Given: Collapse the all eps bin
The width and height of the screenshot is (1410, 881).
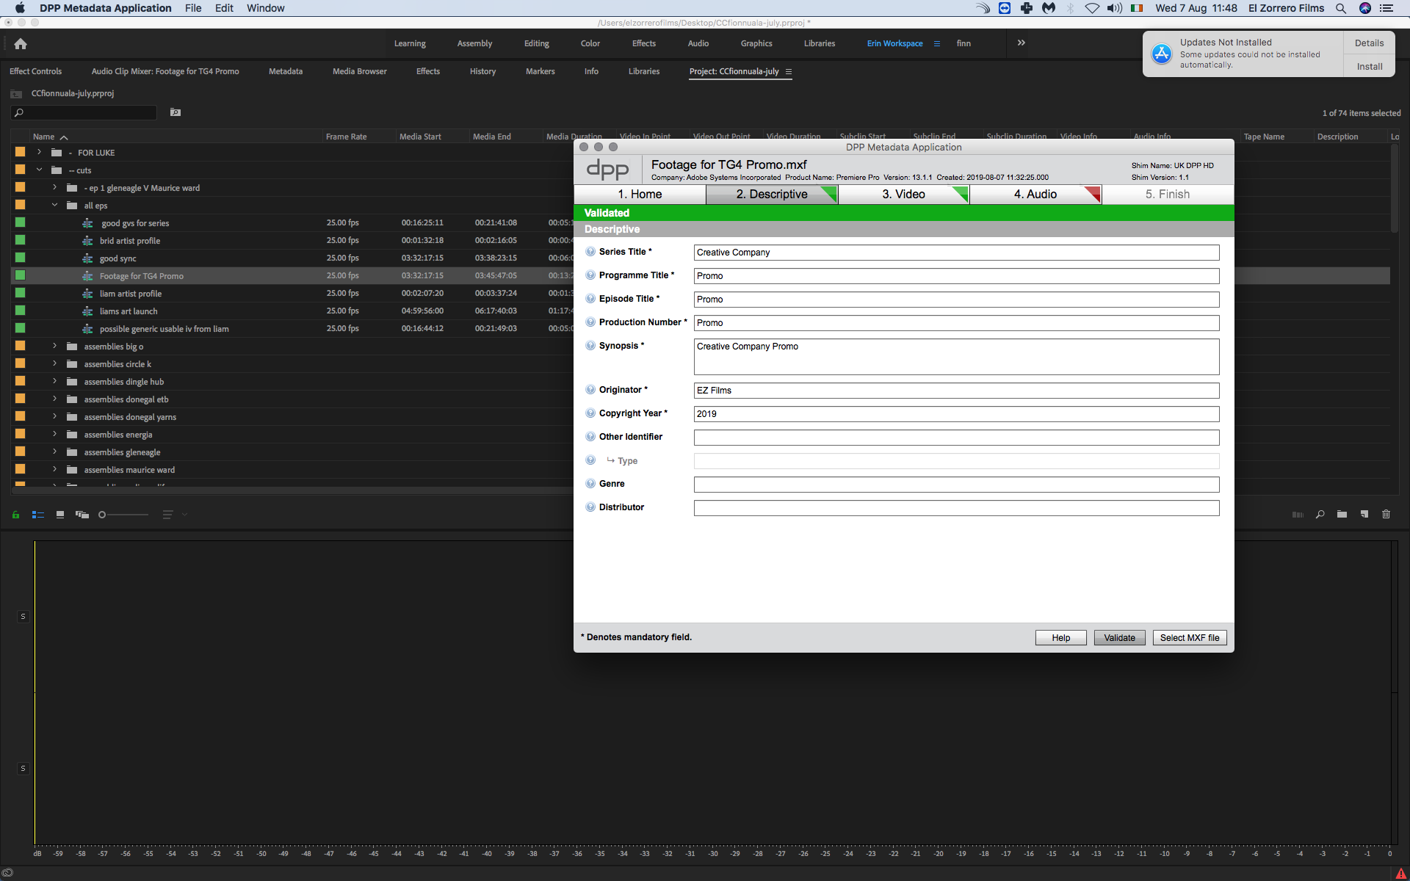Looking at the screenshot, I should click(x=54, y=205).
